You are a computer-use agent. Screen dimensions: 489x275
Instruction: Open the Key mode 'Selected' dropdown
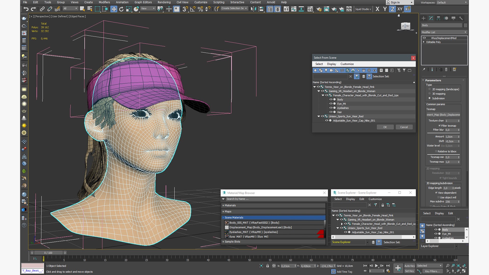click(x=429, y=266)
